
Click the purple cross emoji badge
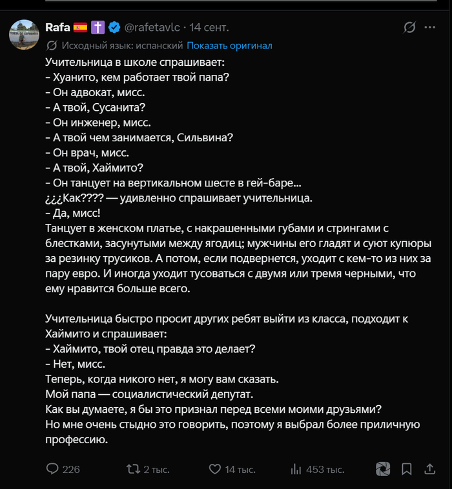point(98,28)
